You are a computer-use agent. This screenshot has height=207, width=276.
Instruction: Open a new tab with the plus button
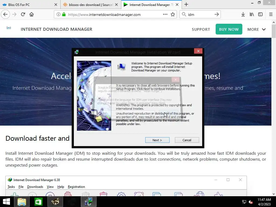186,5
